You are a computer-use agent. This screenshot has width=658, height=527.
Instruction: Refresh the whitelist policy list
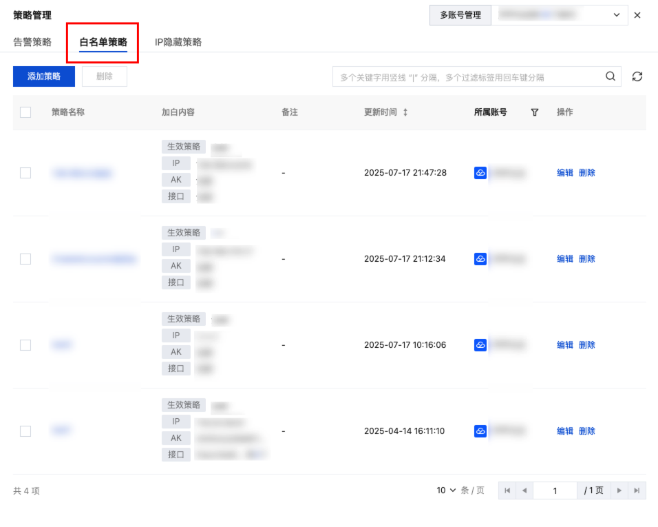[x=637, y=76]
